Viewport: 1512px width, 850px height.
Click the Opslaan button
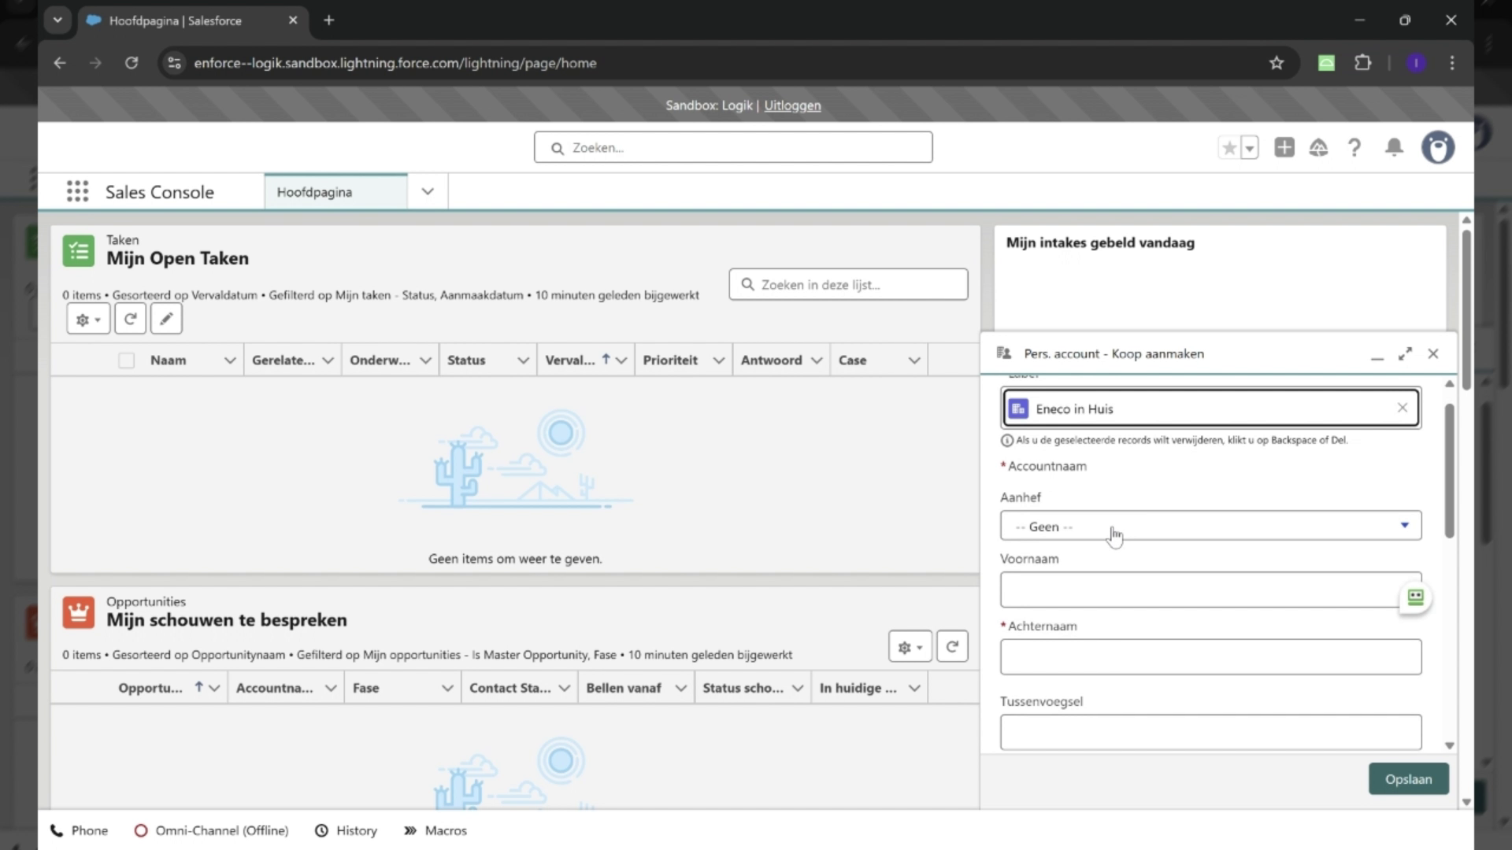point(1408,778)
